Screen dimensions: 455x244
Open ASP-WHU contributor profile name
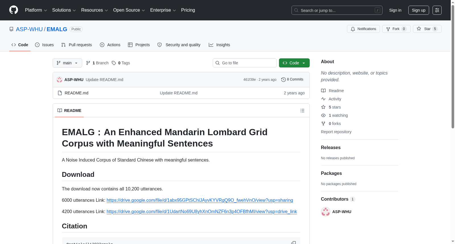[342, 212]
